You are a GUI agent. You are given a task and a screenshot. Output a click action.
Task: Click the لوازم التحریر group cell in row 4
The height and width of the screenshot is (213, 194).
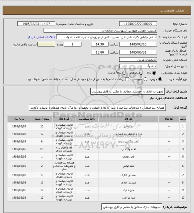[x=64, y=149]
